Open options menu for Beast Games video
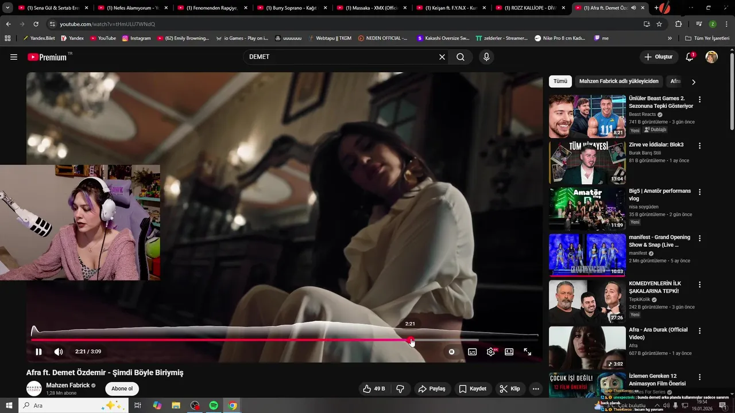Viewport: 735px width, 413px height. click(x=699, y=99)
